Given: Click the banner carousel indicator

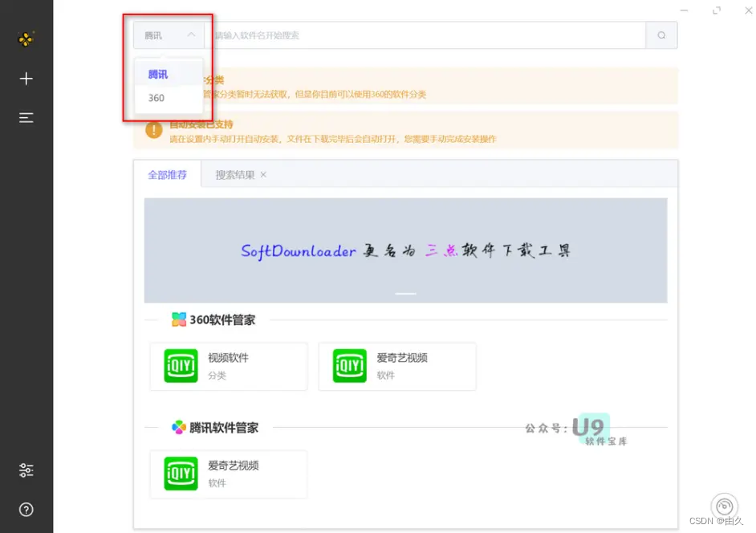Looking at the screenshot, I should 405,293.
